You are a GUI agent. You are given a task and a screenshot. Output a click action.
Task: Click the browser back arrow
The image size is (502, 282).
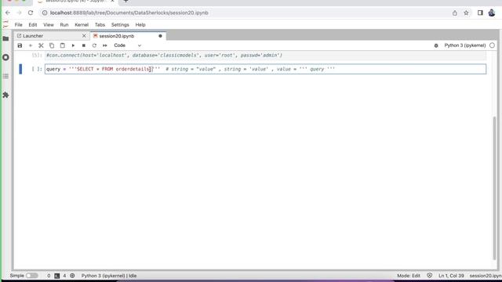click(8, 13)
